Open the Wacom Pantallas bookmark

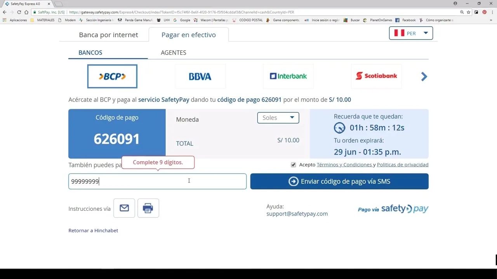(x=210, y=20)
